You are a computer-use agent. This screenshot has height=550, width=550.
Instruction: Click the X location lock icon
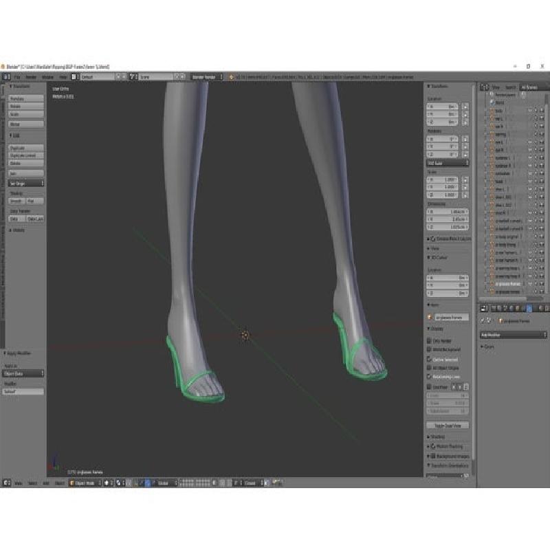[x=465, y=107]
